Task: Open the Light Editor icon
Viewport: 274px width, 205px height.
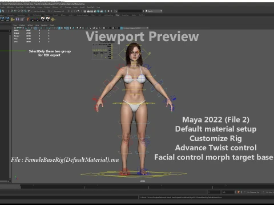Action: click(105, 11)
